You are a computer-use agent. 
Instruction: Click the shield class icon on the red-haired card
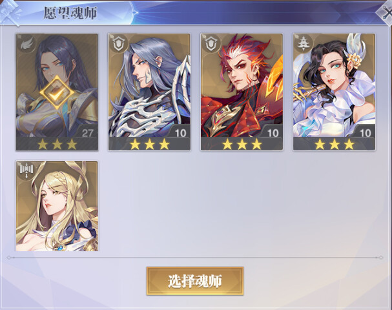point(211,43)
